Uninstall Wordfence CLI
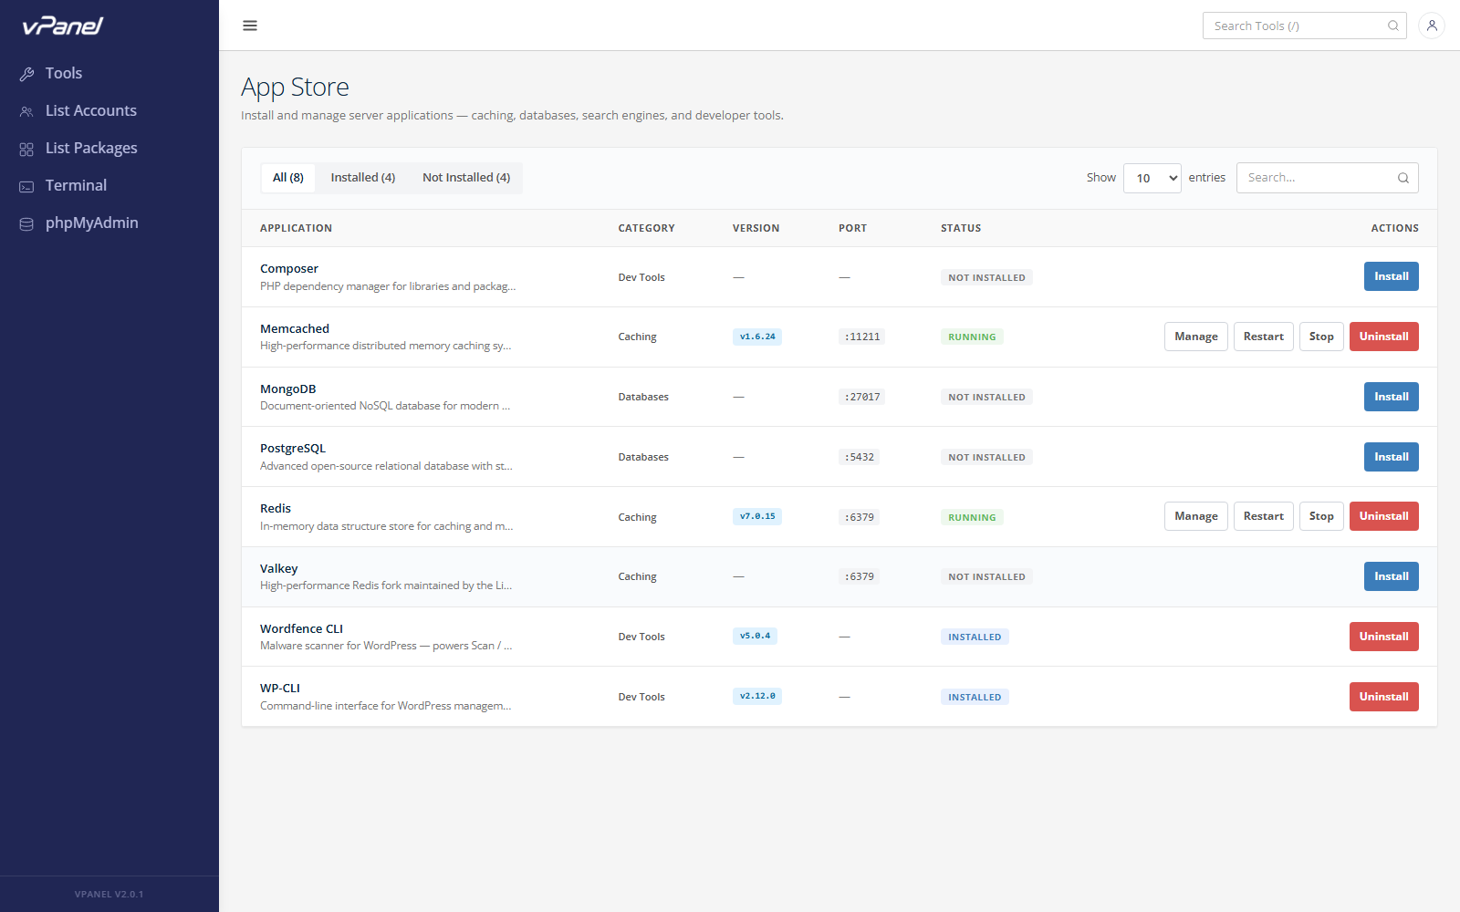 point(1384,637)
